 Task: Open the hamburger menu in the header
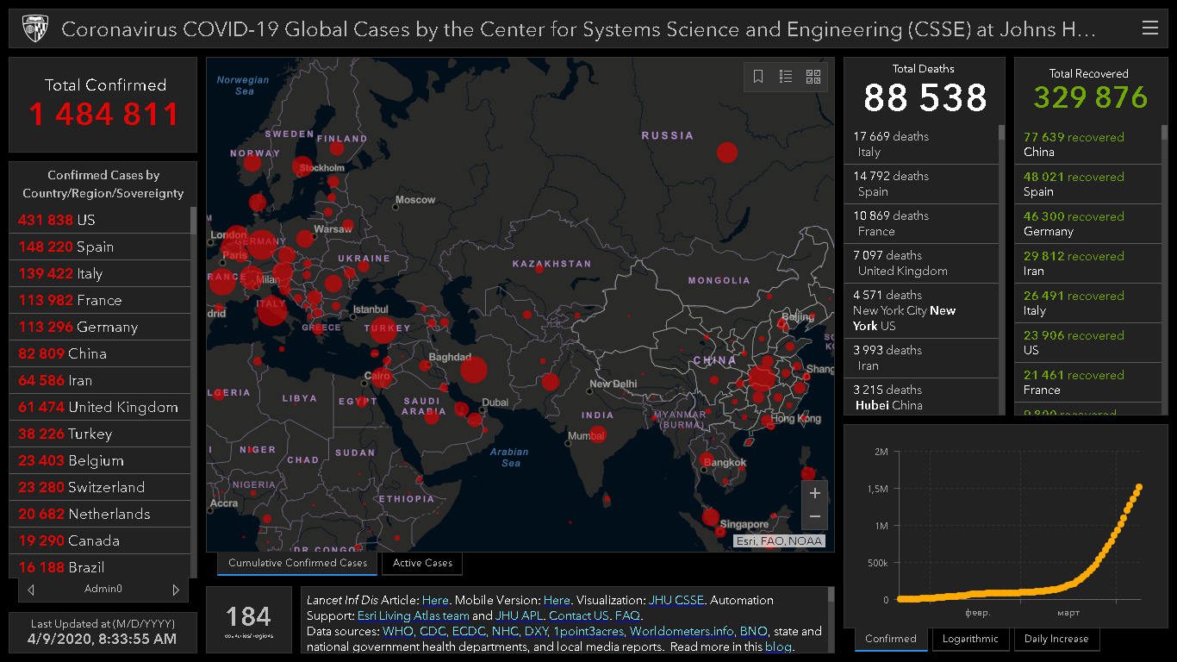point(1149,28)
